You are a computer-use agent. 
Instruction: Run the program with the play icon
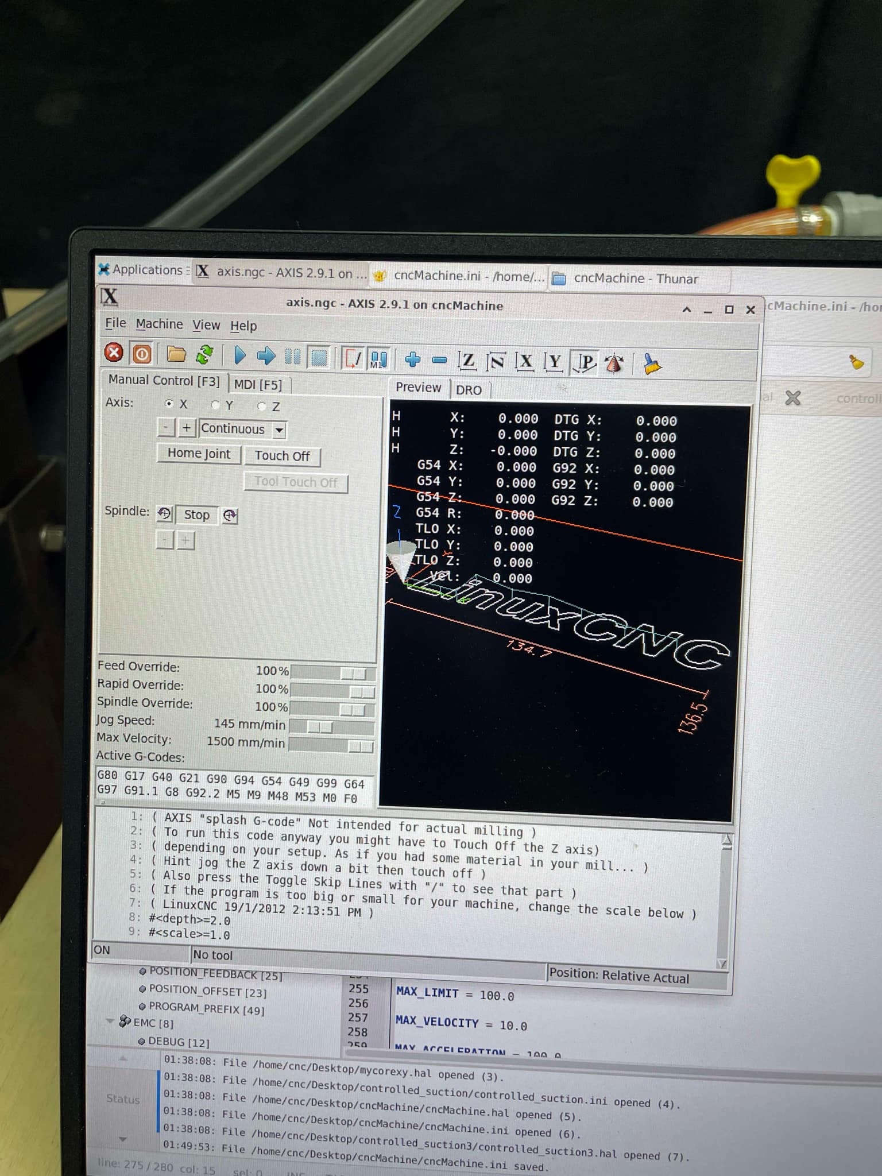point(240,355)
